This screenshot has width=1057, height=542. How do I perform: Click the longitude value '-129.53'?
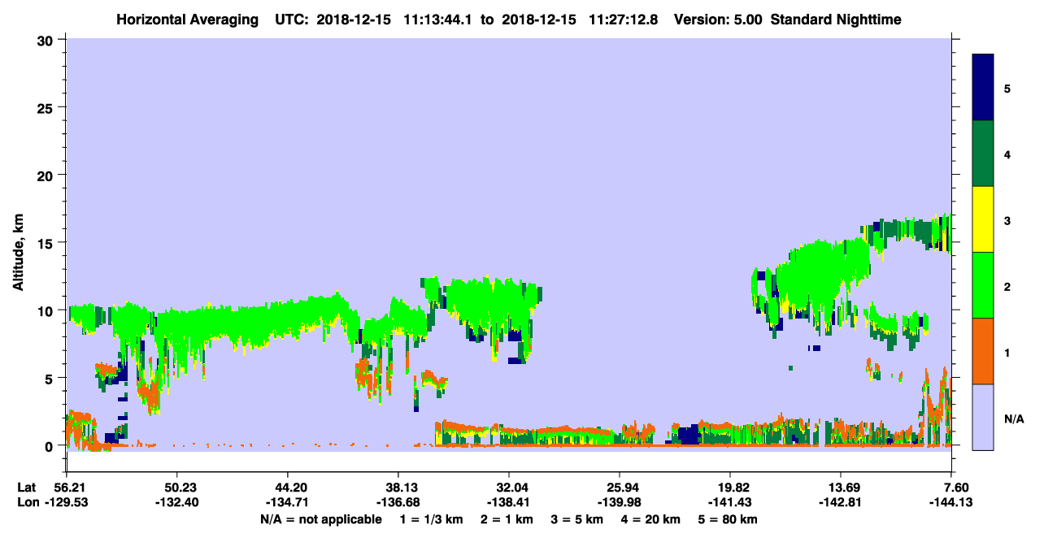[65, 503]
